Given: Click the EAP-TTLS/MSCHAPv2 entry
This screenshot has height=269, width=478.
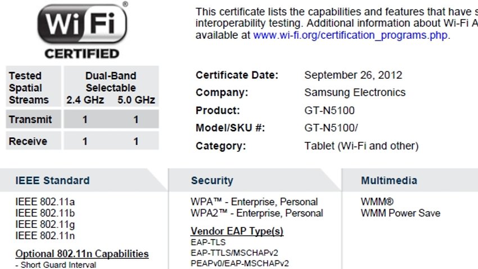Looking at the screenshot, I should click(x=235, y=253).
